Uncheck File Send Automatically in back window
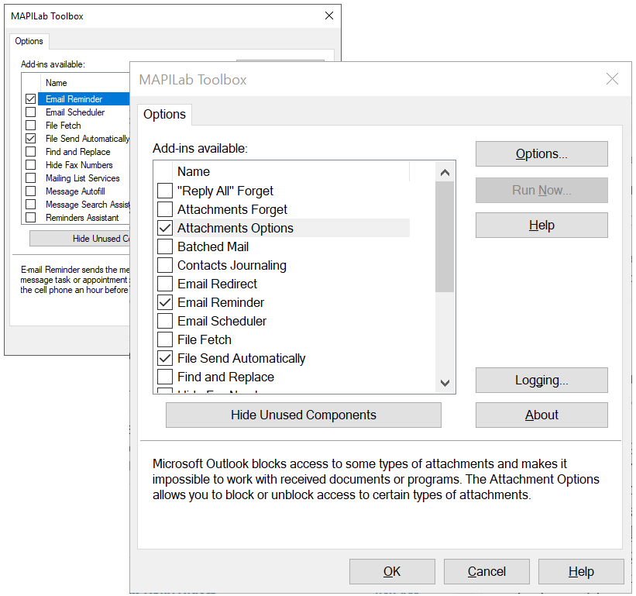 [30, 139]
